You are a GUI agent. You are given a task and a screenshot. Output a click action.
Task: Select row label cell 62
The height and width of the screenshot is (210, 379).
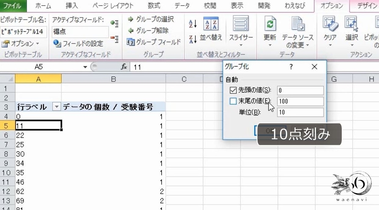[38, 191]
